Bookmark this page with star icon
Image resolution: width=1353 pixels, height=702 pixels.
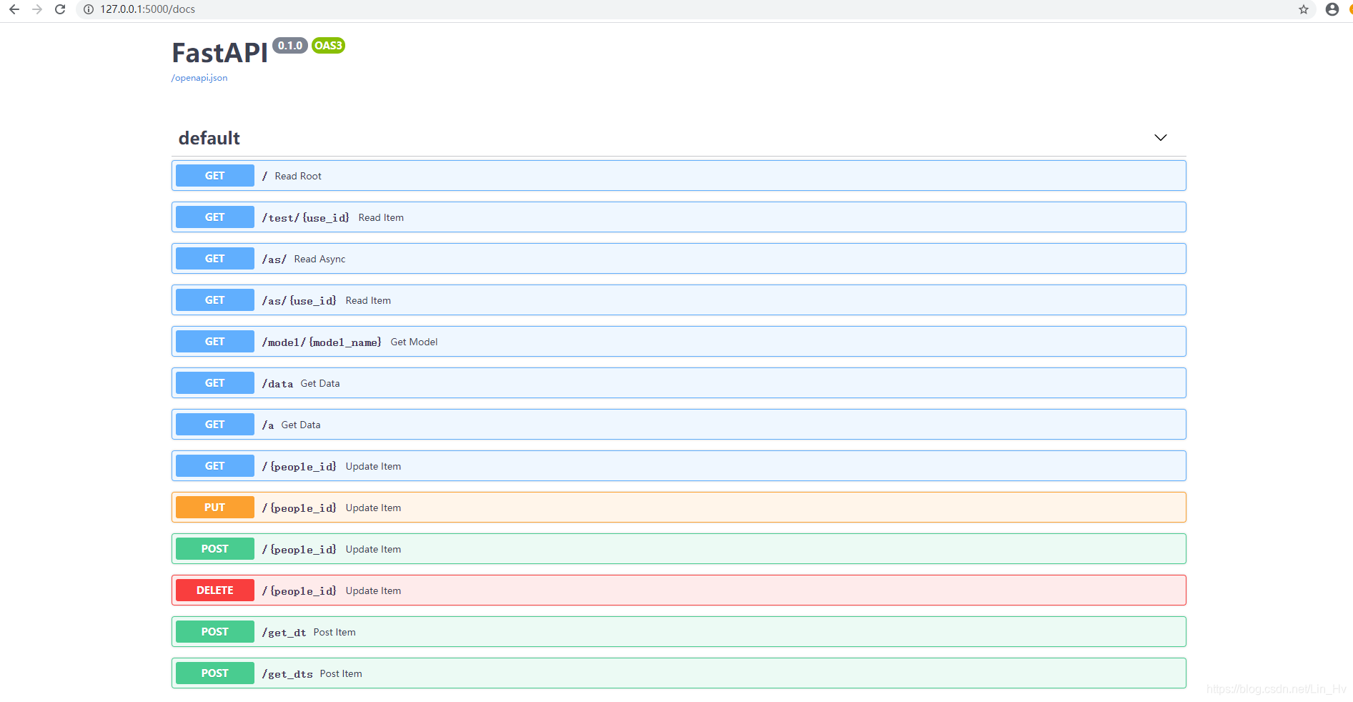click(1304, 9)
